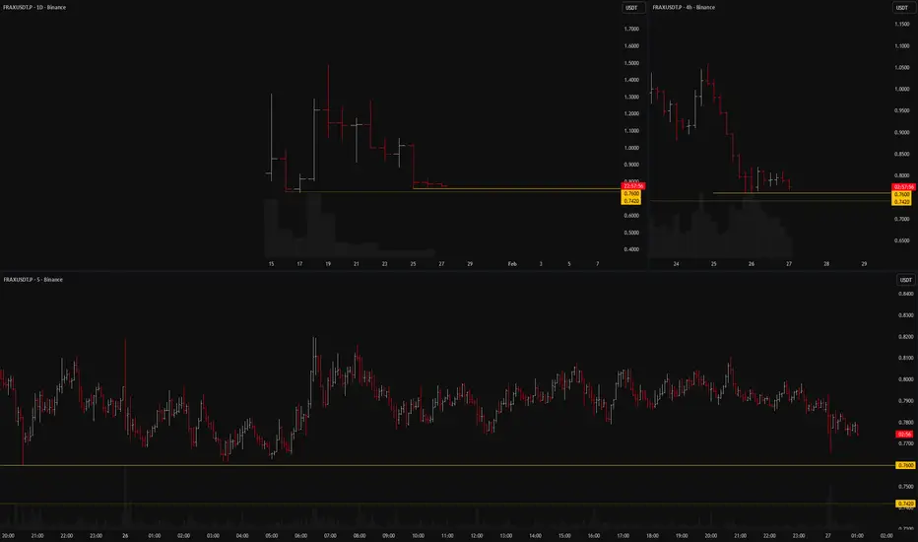The image size is (918, 542).
Task: Click the 17:00 label on the 5-minute time axis
Action: point(623,535)
